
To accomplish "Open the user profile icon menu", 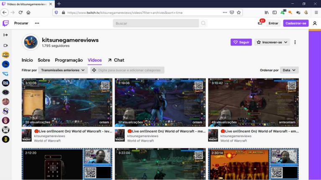I will coord(315,23).
